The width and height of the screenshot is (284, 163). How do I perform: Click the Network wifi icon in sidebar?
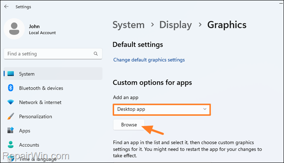[x=11, y=102]
